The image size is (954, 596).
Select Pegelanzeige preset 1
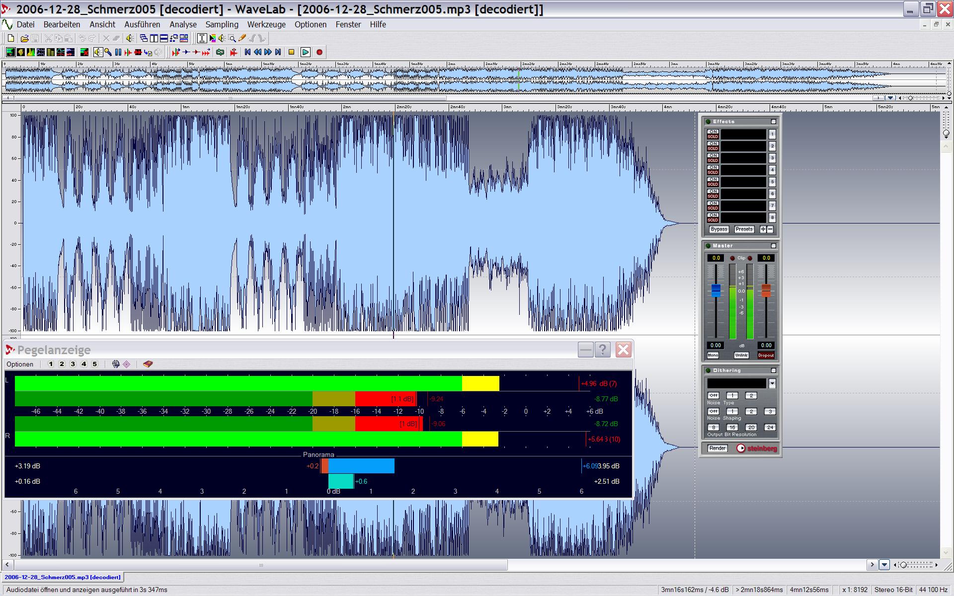click(50, 364)
